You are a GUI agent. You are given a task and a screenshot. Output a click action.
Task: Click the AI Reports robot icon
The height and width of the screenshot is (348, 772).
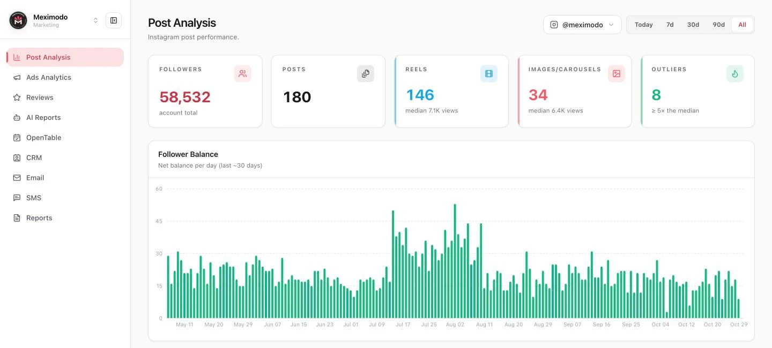[x=17, y=117]
